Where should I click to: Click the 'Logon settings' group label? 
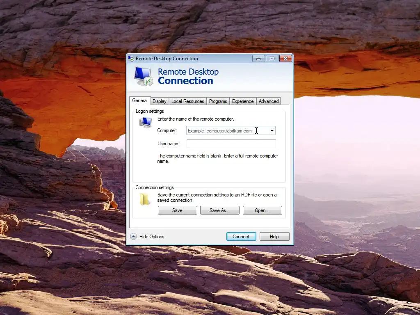pos(150,111)
